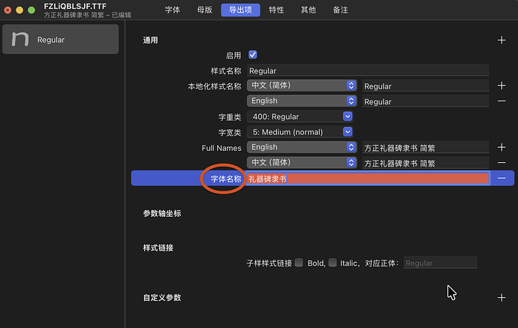Viewport: 518px width, 328px height.
Task: Open the 其他 tab
Action: (x=309, y=10)
